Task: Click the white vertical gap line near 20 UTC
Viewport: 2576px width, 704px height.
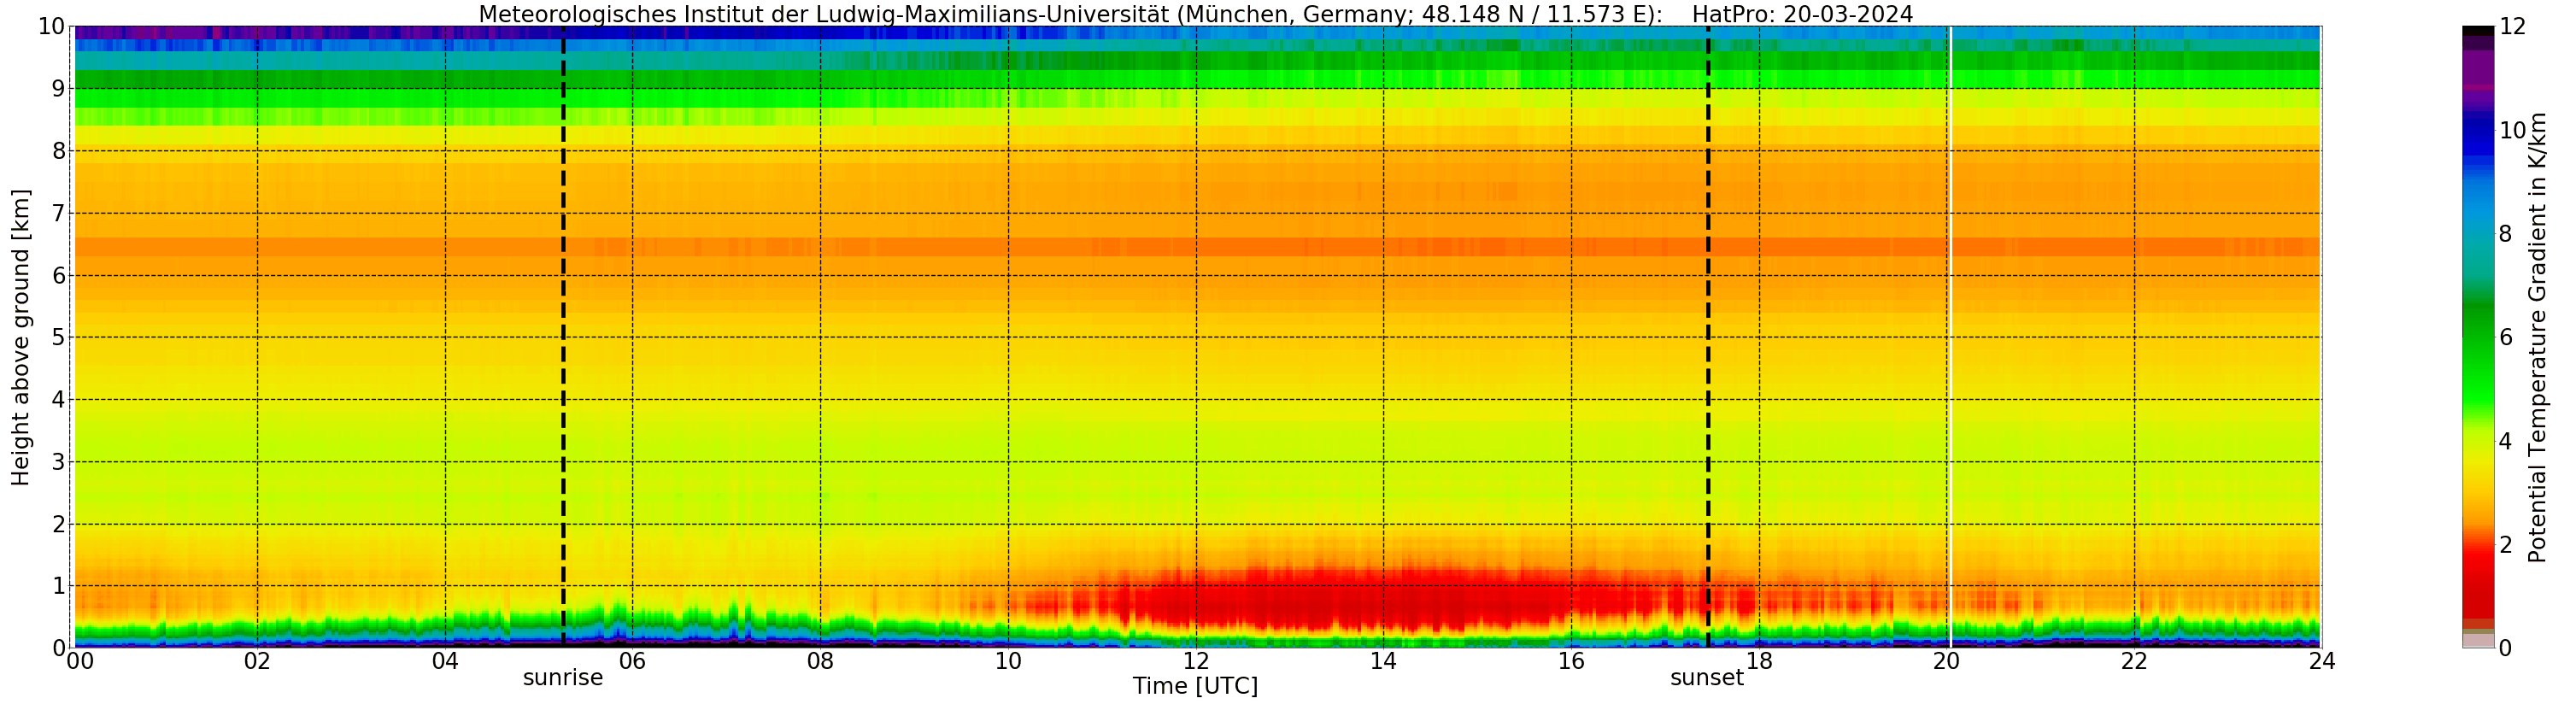Action: pos(1950,336)
